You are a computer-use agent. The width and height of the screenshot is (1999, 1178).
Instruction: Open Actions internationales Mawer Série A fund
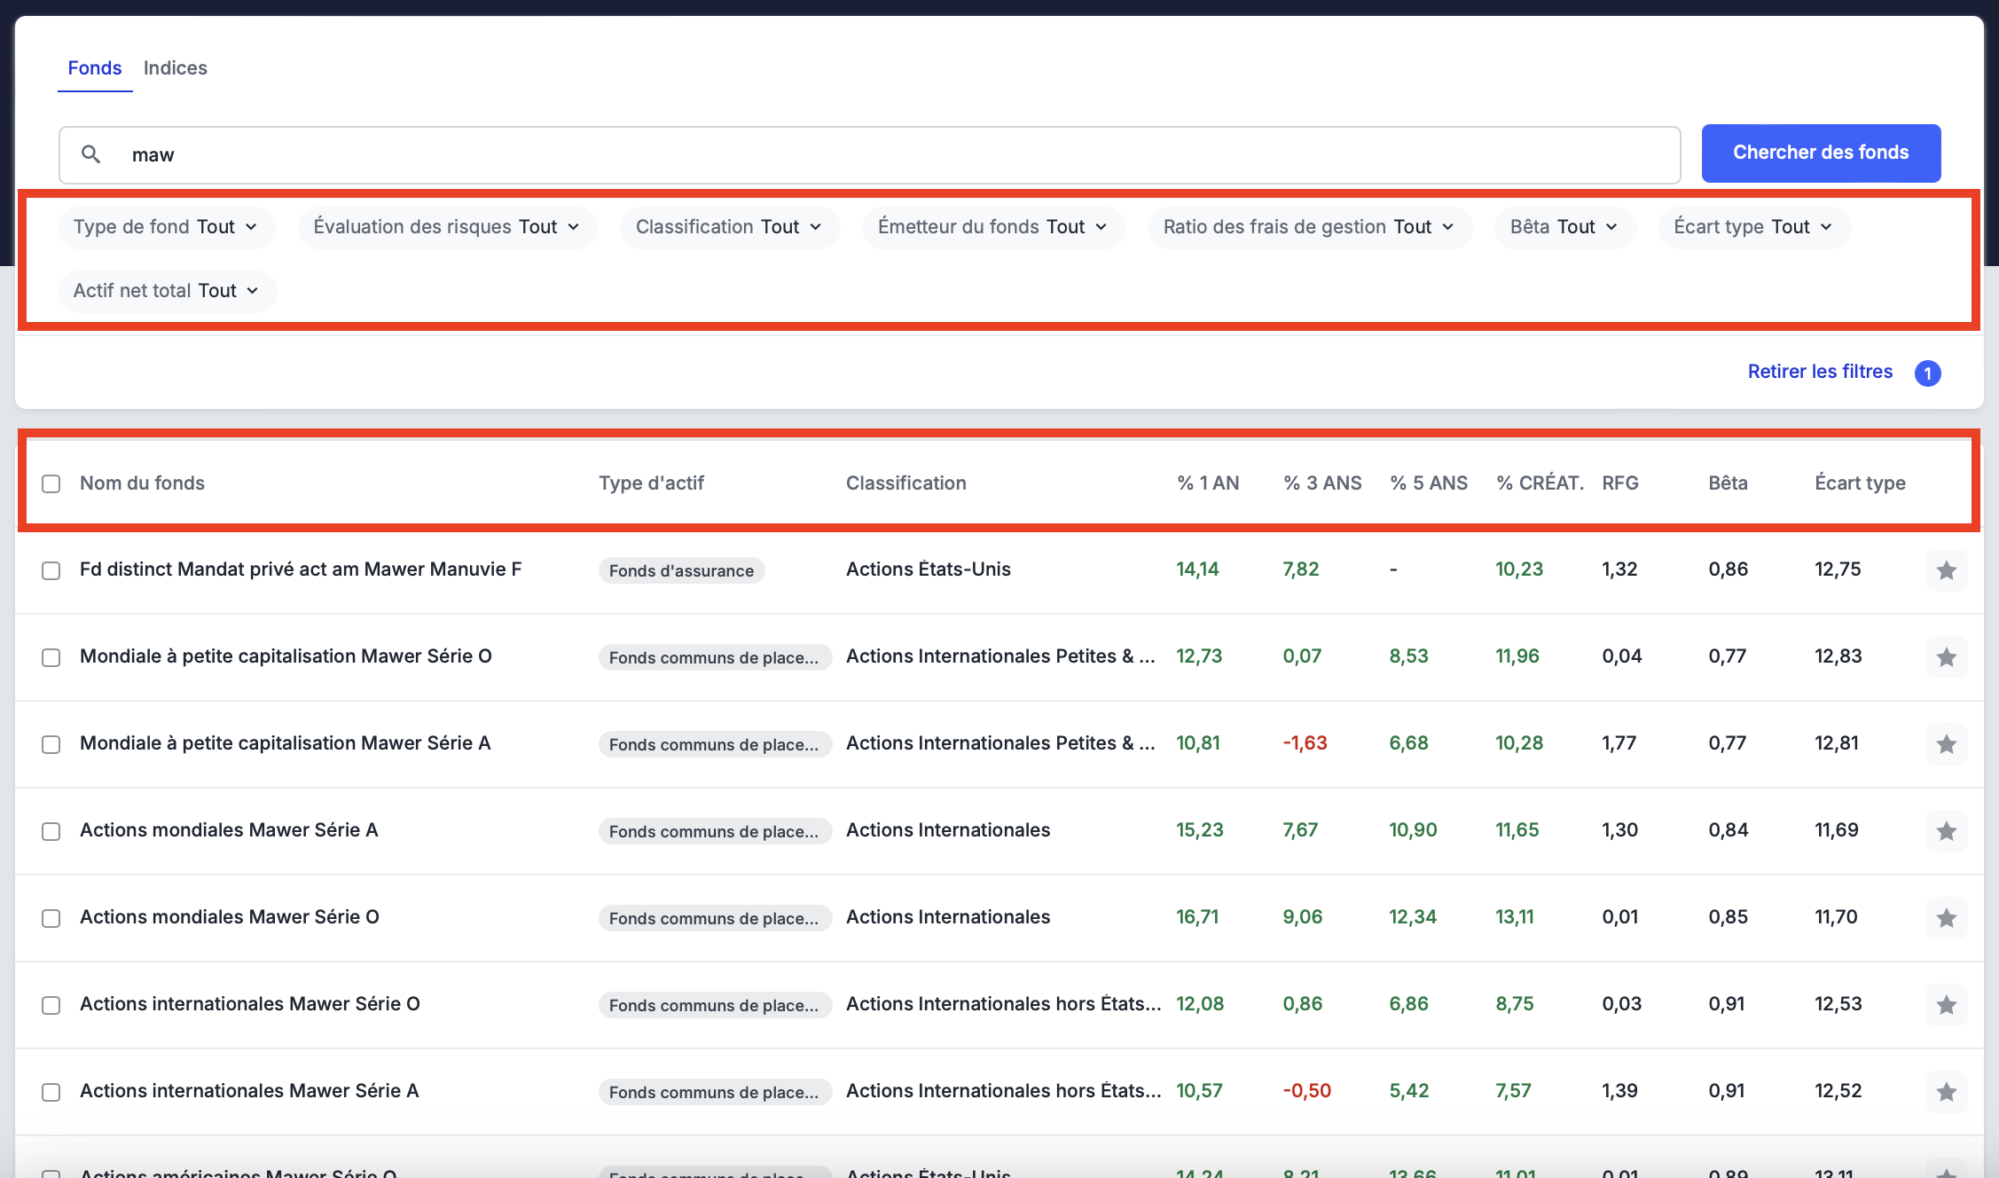tap(249, 1091)
